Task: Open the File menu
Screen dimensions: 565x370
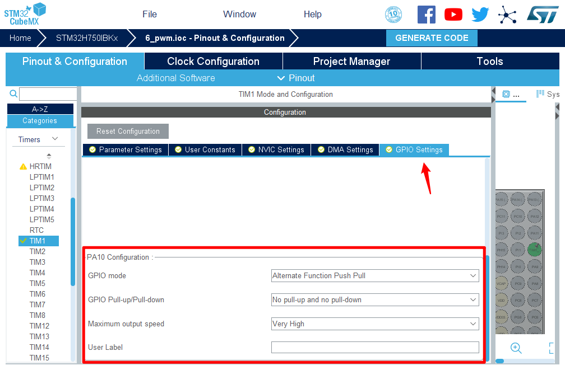Action: click(x=150, y=15)
